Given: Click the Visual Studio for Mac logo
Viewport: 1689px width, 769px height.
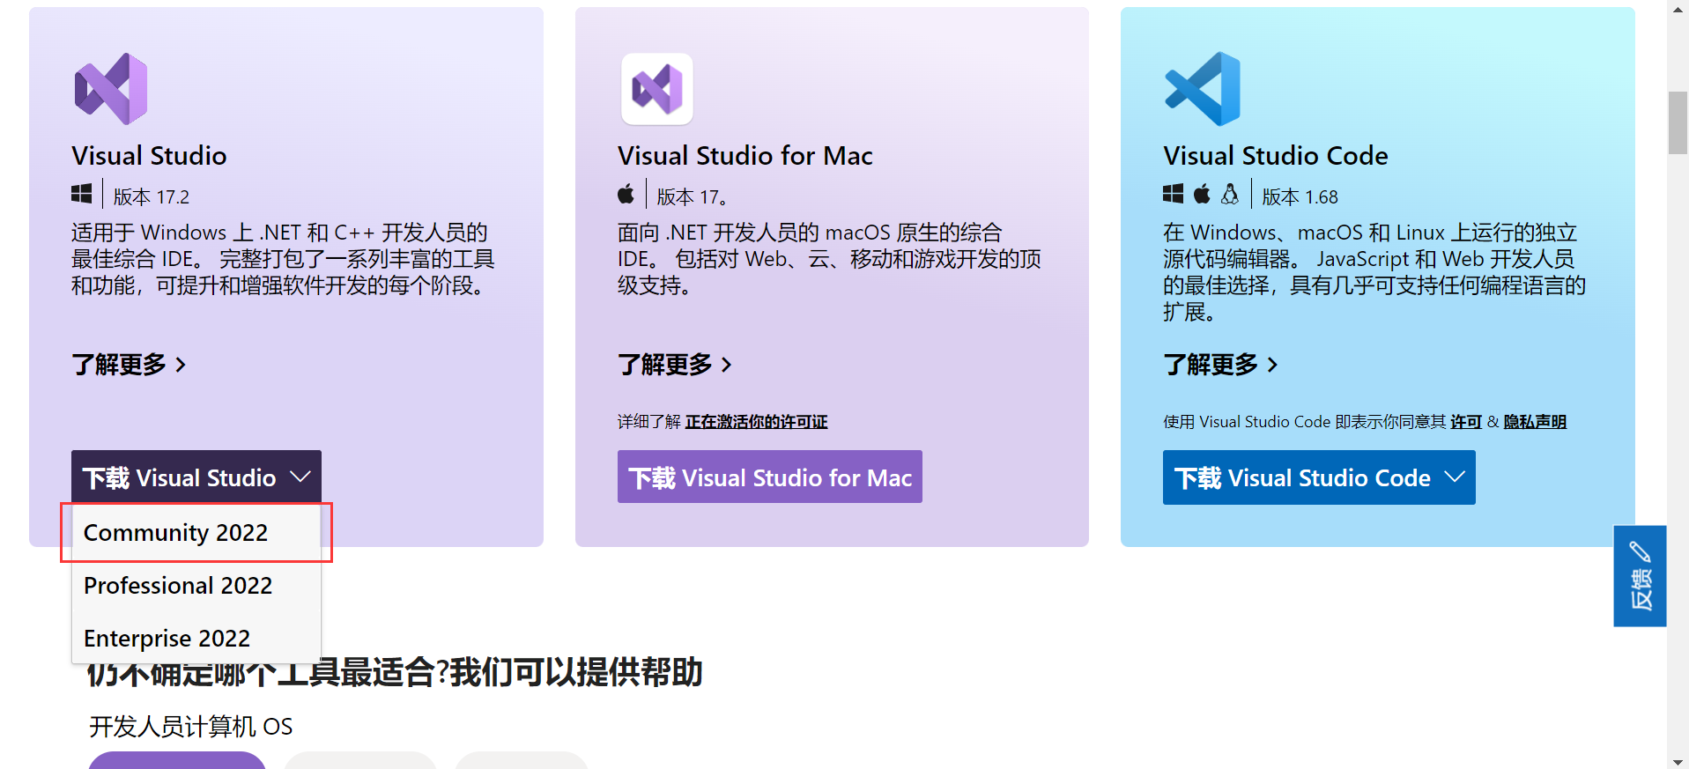Looking at the screenshot, I should [x=656, y=89].
